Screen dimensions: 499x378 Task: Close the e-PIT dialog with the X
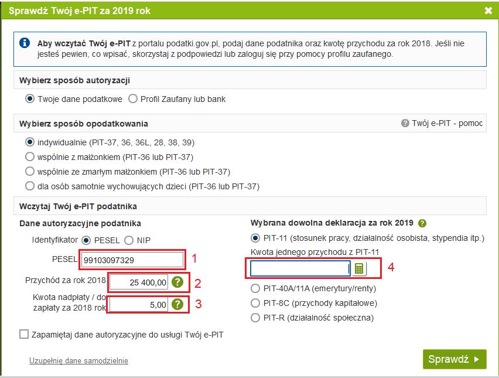pyautogui.click(x=488, y=10)
